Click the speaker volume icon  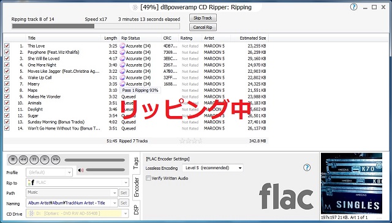pos(80,170)
